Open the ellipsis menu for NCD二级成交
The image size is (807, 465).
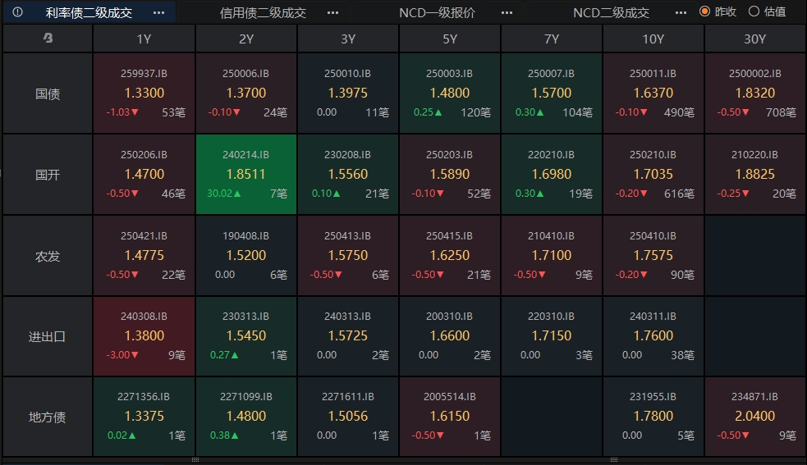tap(681, 13)
